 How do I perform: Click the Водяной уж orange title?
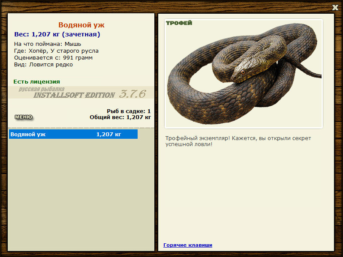(x=81, y=25)
